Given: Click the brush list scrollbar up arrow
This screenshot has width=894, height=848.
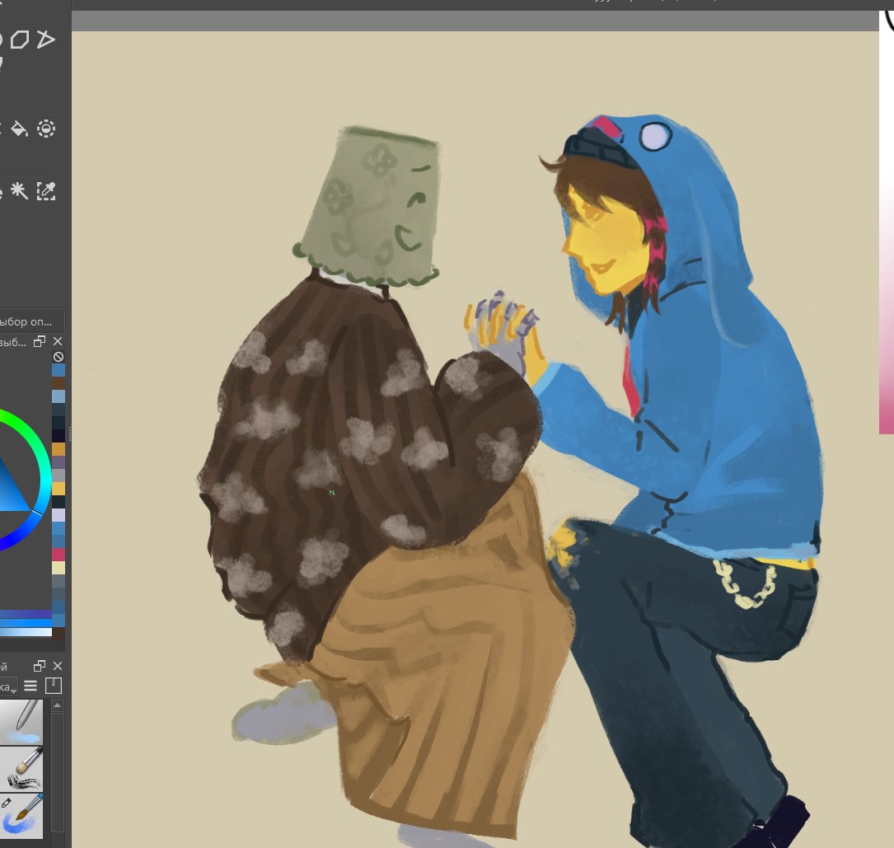Looking at the screenshot, I should pos(58,706).
